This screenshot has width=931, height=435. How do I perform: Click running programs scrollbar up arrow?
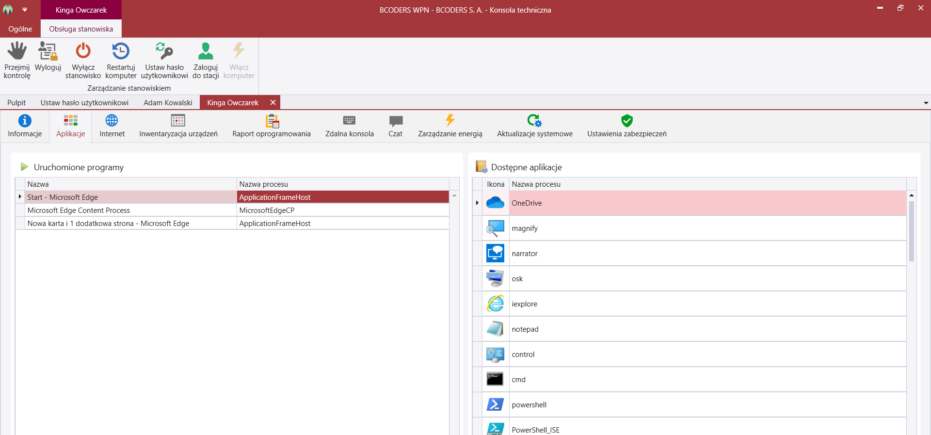[x=454, y=195]
